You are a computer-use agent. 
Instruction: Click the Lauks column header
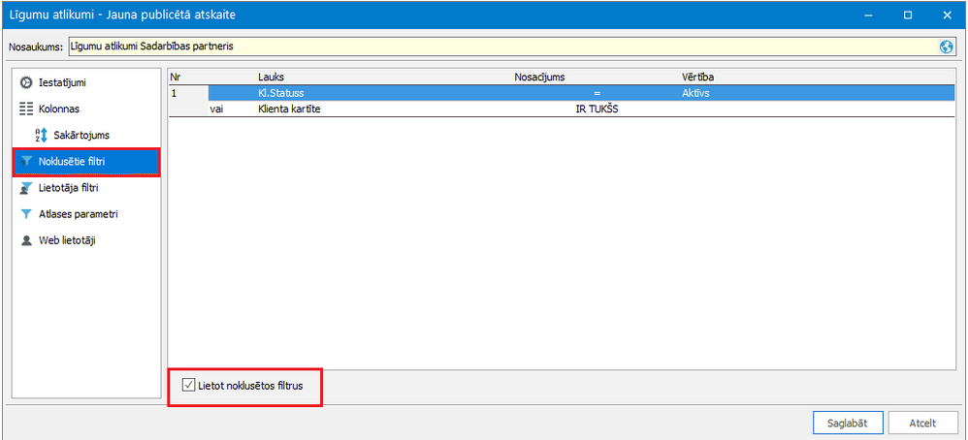pos(270,78)
